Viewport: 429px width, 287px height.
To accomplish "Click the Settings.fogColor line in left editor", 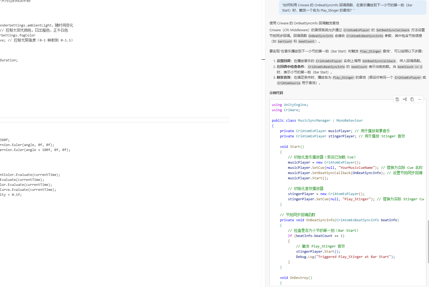I will [18, 35].
